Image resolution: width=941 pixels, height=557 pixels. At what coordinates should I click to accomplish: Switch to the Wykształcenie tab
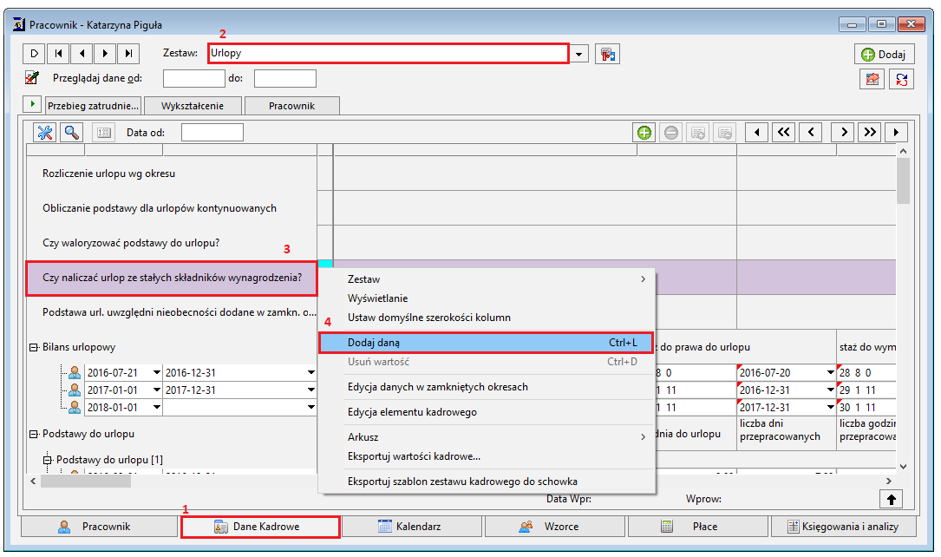point(193,106)
